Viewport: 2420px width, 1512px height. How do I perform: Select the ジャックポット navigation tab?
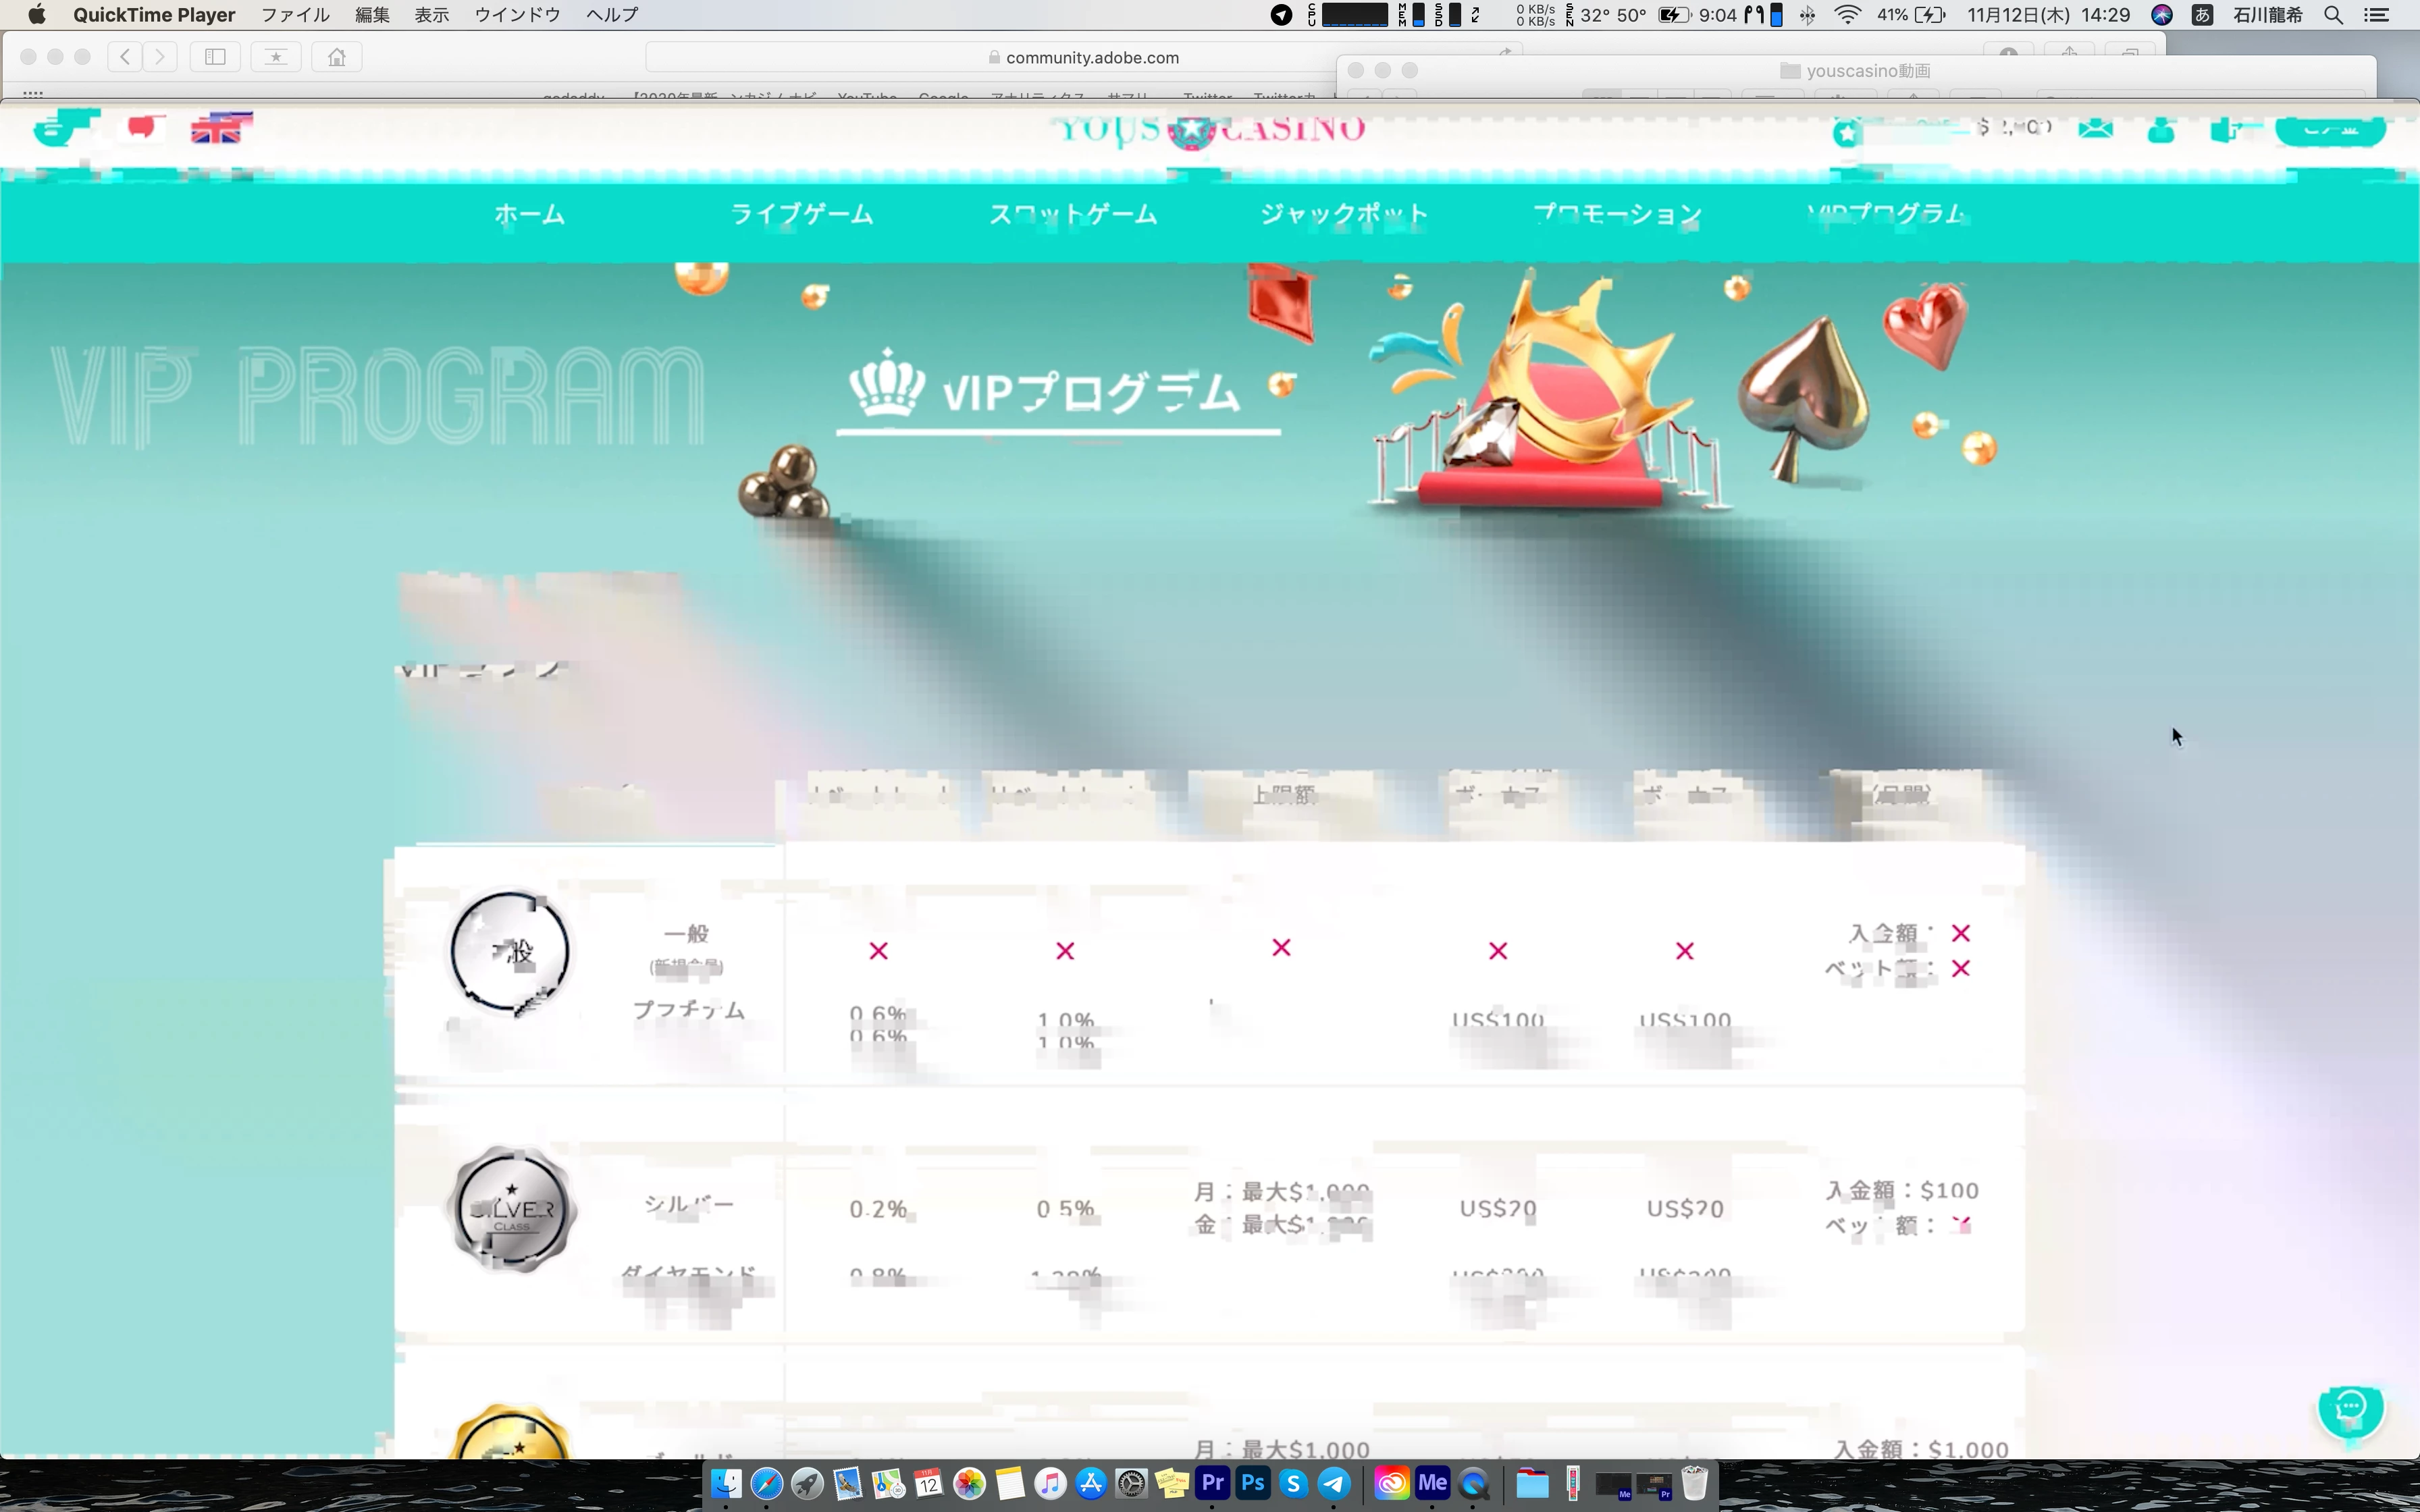click(x=1343, y=214)
